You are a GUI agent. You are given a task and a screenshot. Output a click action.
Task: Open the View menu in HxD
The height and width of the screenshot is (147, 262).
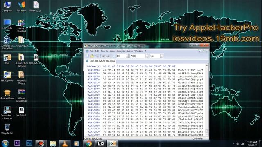coord(112,51)
